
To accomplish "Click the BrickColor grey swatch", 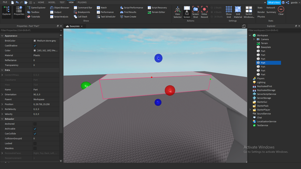I will 35,41.
